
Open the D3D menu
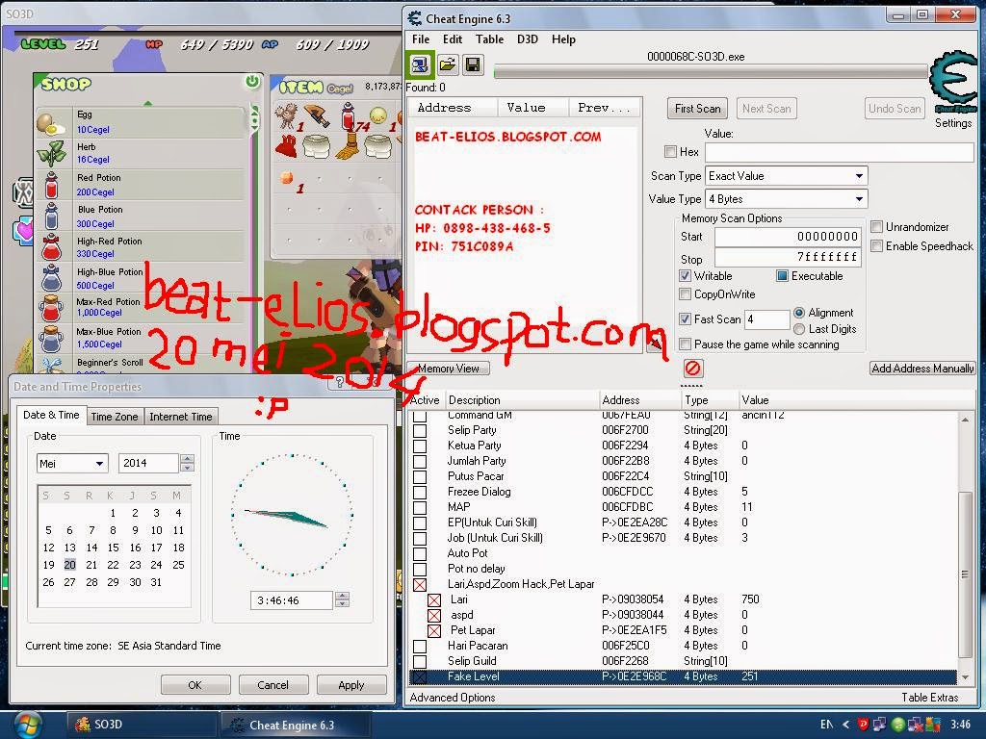coord(527,38)
